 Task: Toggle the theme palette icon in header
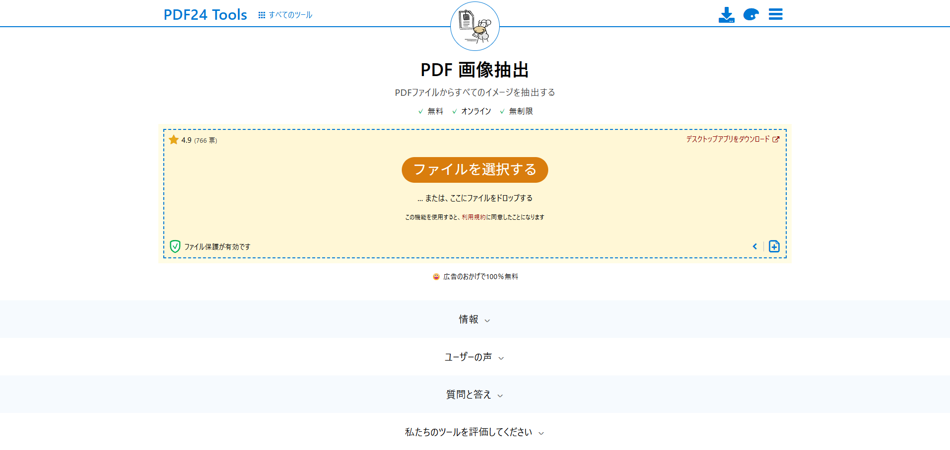(751, 14)
